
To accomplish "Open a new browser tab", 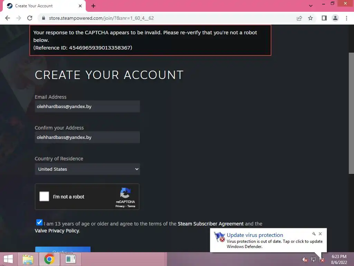I will [x=93, y=6].
